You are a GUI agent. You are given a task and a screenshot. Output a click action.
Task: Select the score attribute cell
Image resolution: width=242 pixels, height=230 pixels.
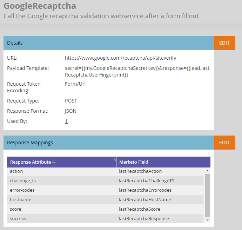pos(61,209)
